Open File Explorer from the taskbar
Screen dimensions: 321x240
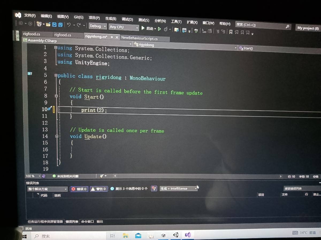[x=125, y=235]
